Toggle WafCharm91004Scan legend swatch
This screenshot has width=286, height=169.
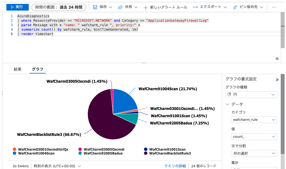(x=14, y=153)
